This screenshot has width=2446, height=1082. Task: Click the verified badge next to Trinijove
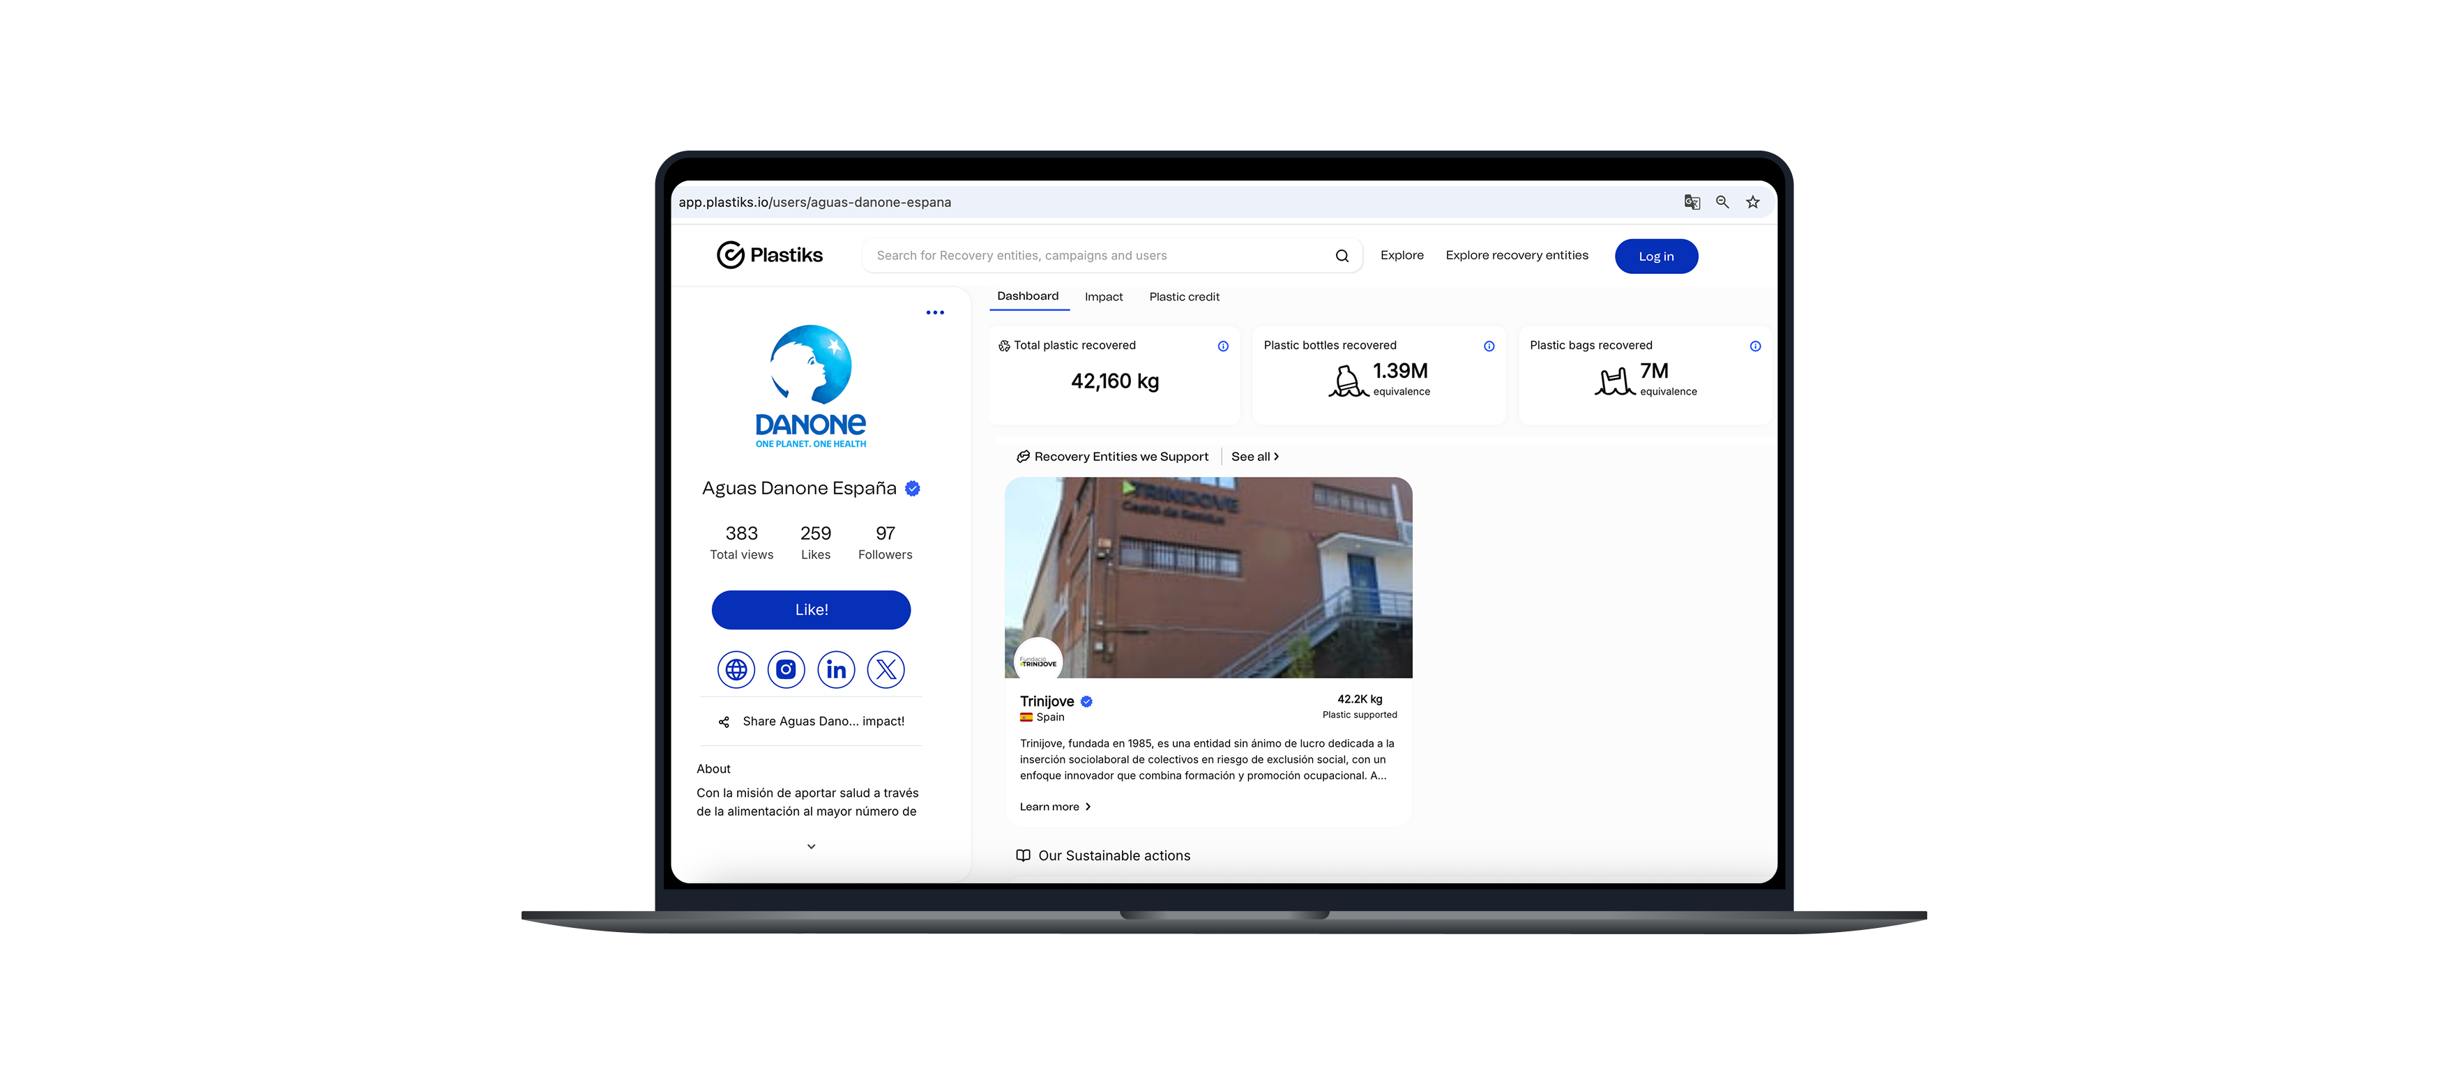click(1087, 702)
